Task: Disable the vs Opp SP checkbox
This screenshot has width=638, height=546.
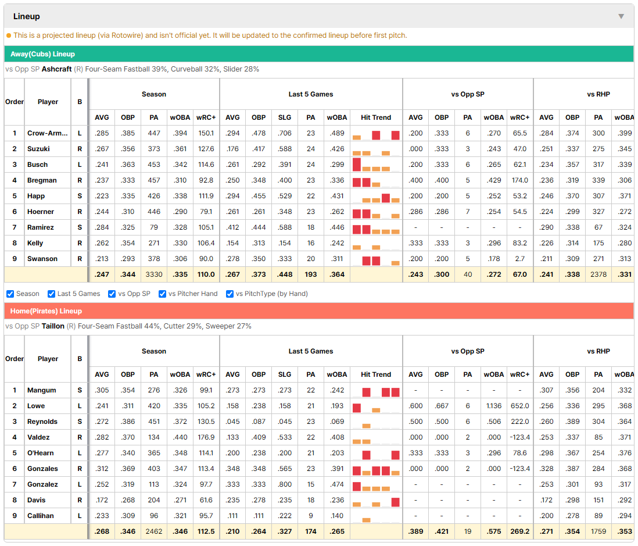Action: click(112, 294)
